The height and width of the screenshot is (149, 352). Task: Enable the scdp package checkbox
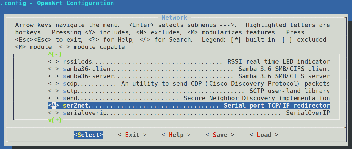pos(54,84)
